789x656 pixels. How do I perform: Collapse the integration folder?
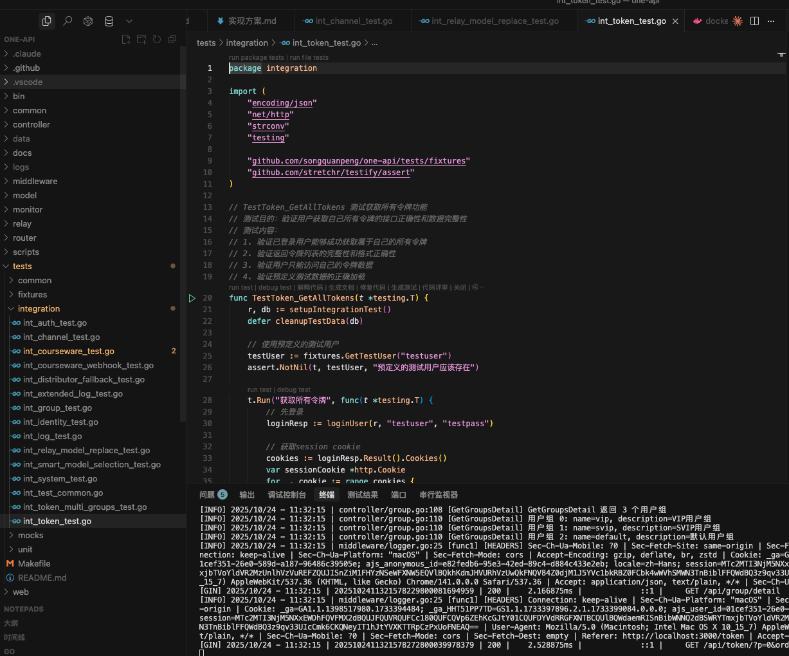tap(39, 309)
